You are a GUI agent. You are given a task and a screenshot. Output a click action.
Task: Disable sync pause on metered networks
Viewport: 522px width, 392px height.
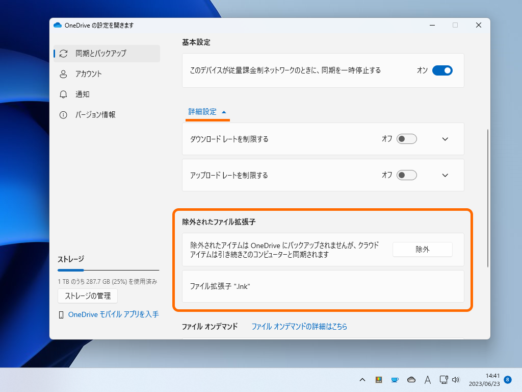(x=442, y=70)
